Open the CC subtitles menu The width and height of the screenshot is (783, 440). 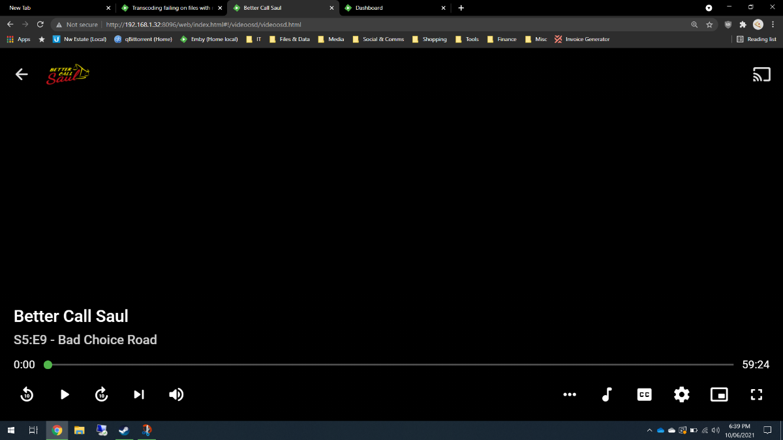coord(645,394)
